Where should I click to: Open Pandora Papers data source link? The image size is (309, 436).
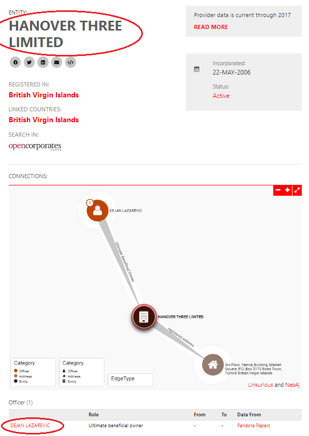254,426
